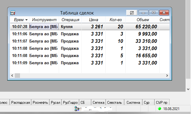Viewport: 195px width, 114px height.
Task: Click the quantity cell 3
Action: (116, 34)
